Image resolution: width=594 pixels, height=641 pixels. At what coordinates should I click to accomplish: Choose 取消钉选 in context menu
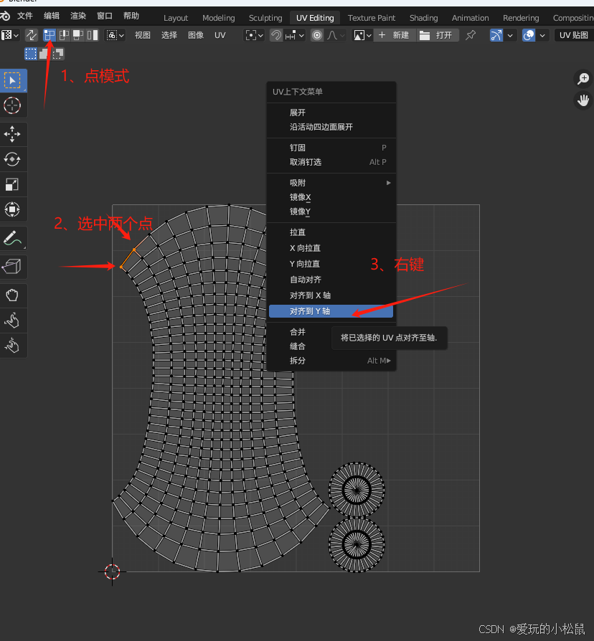click(x=331, y=162)
